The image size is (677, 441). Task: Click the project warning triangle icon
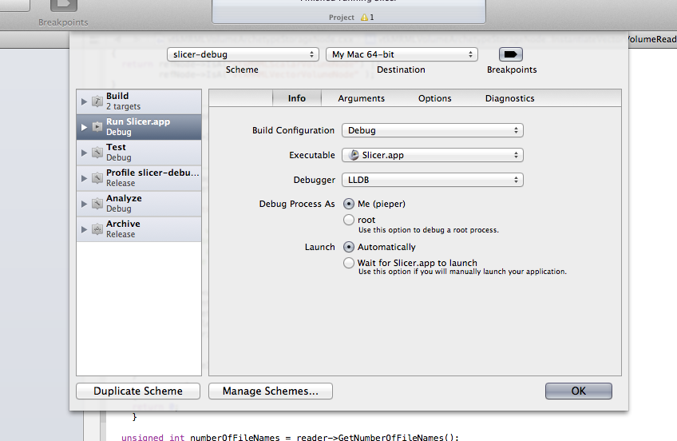click(x=364, y=17)
